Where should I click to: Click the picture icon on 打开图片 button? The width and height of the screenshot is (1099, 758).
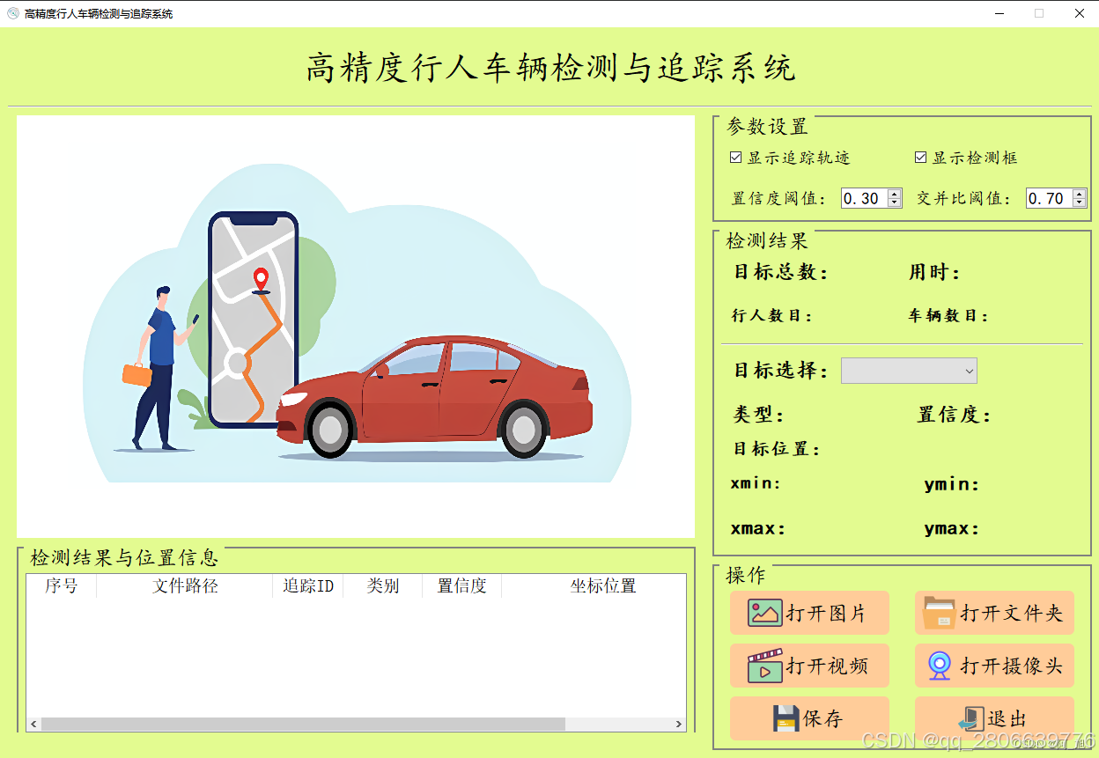coord(764,613)
